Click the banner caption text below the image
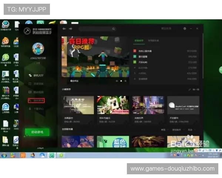This screenshot has width=222, height=178. coord(74,81)
